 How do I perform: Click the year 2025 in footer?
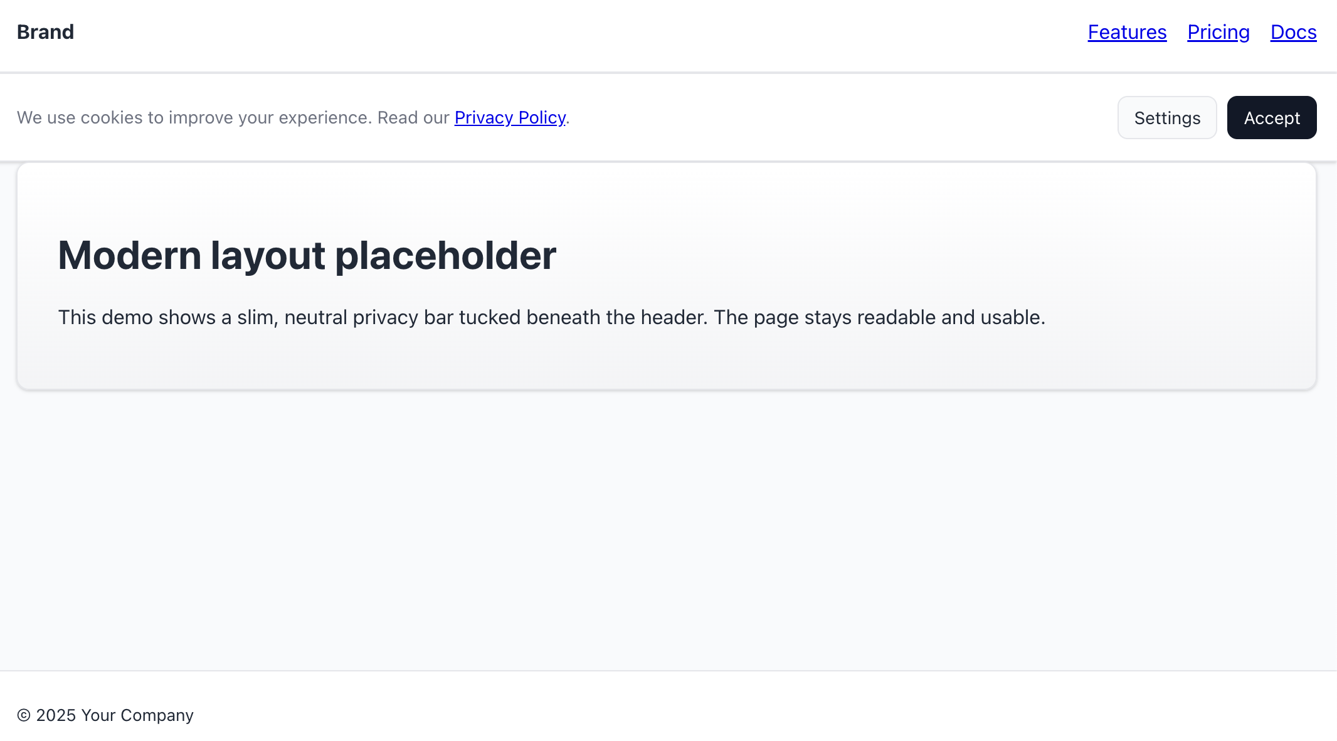(x=56, y=715)
